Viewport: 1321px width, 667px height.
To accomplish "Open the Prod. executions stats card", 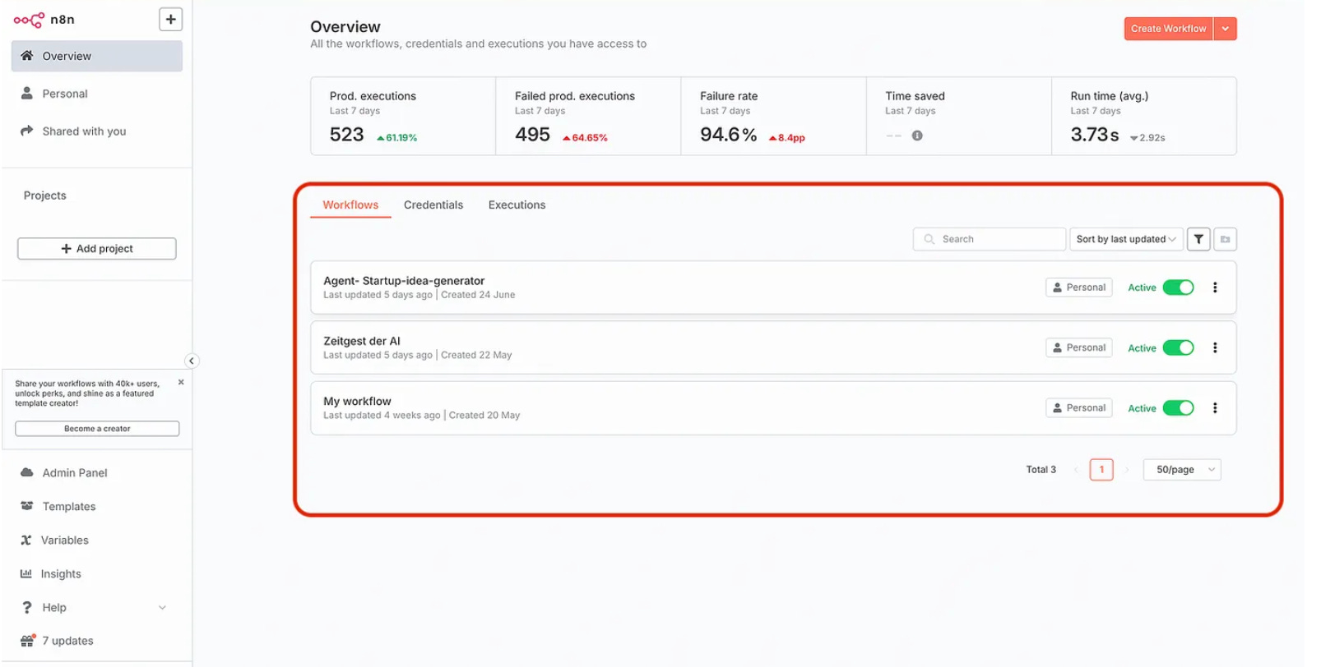I will [x=403, y=116].
